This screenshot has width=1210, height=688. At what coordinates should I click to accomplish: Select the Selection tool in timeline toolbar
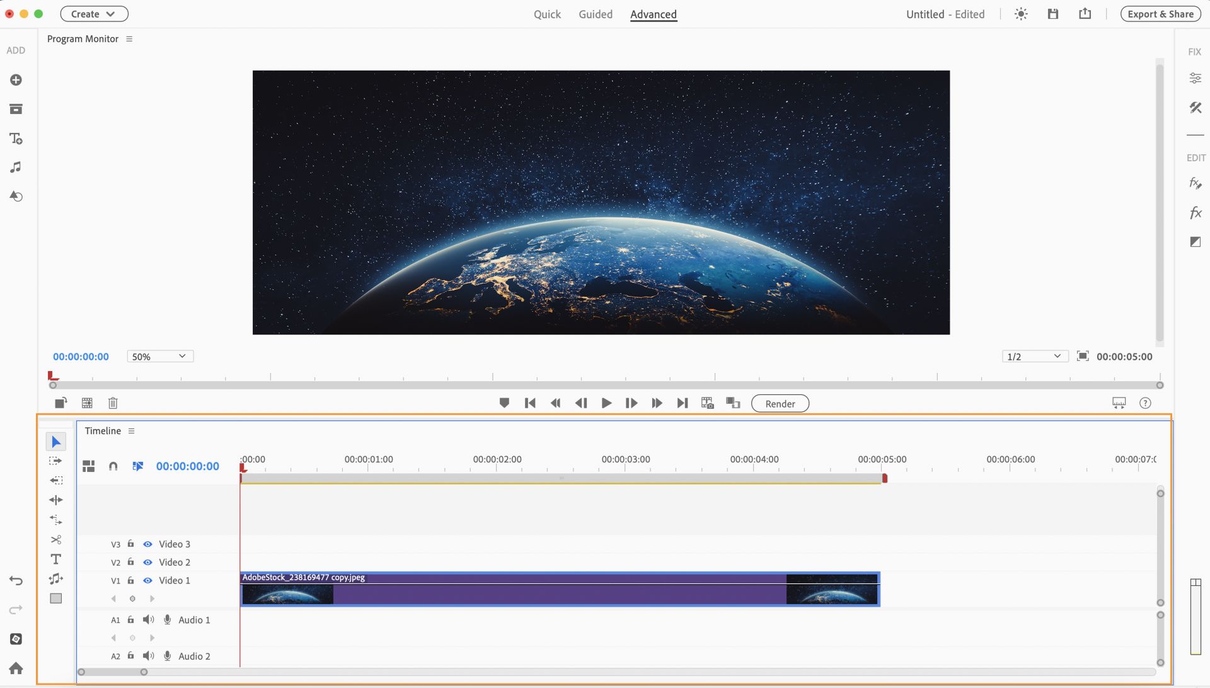click(x=55, y=441)
